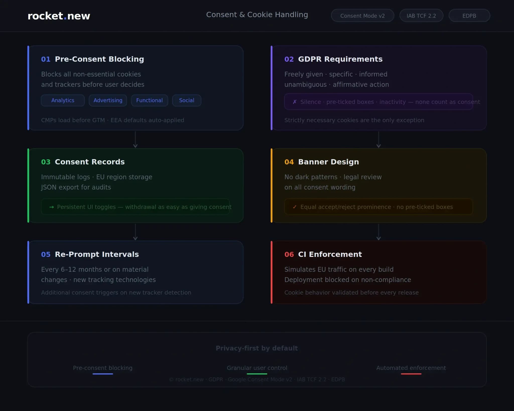Click the Functional tag
This screenshot has height=411, width=514.
coord(149,100)
